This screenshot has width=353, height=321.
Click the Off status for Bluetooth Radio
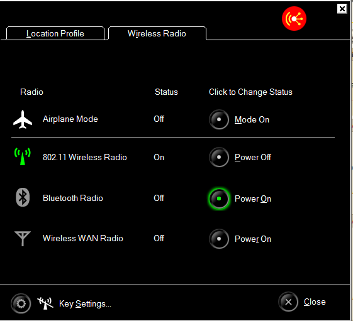click(x=159, y=198)
